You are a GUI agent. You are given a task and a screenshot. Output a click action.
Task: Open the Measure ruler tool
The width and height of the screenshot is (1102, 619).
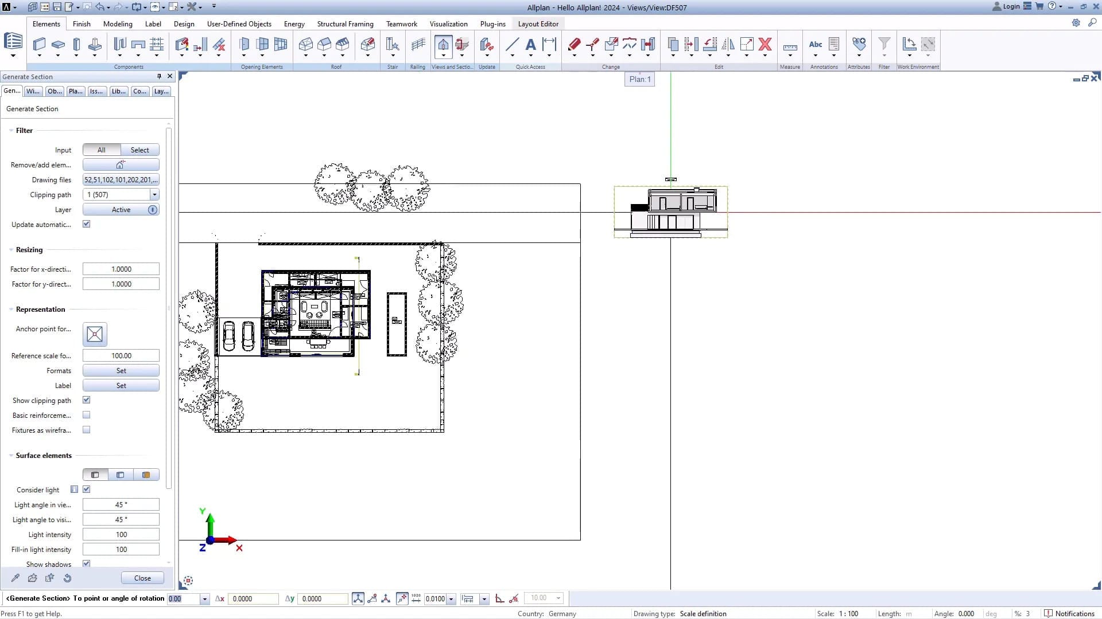click(x=790, y=46)
